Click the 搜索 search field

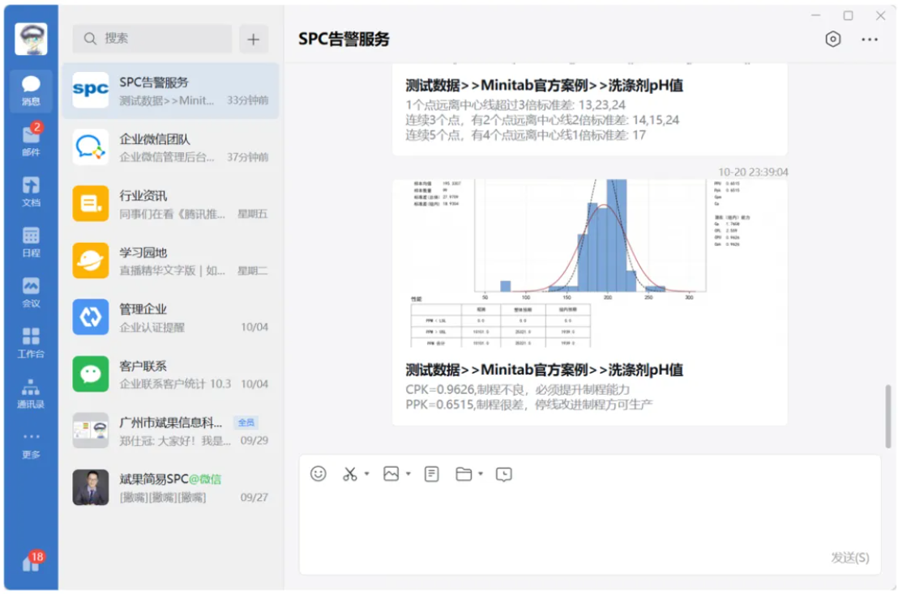152,39
